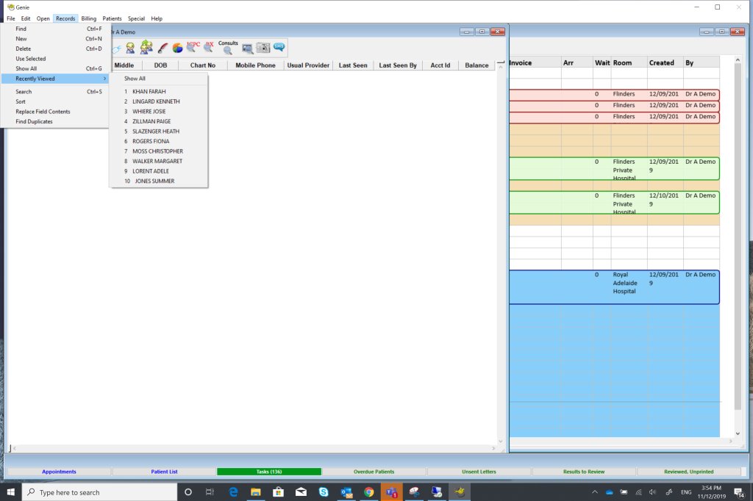Click the Patient List button
This screenshot has height=501, width=753.
click(x=164, y=472)
